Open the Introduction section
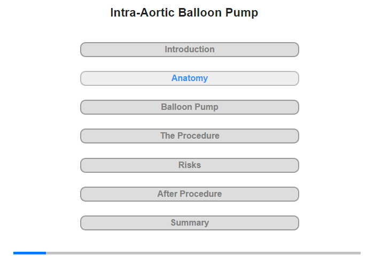This screenshot has width=374, height=256. (190, 50)
